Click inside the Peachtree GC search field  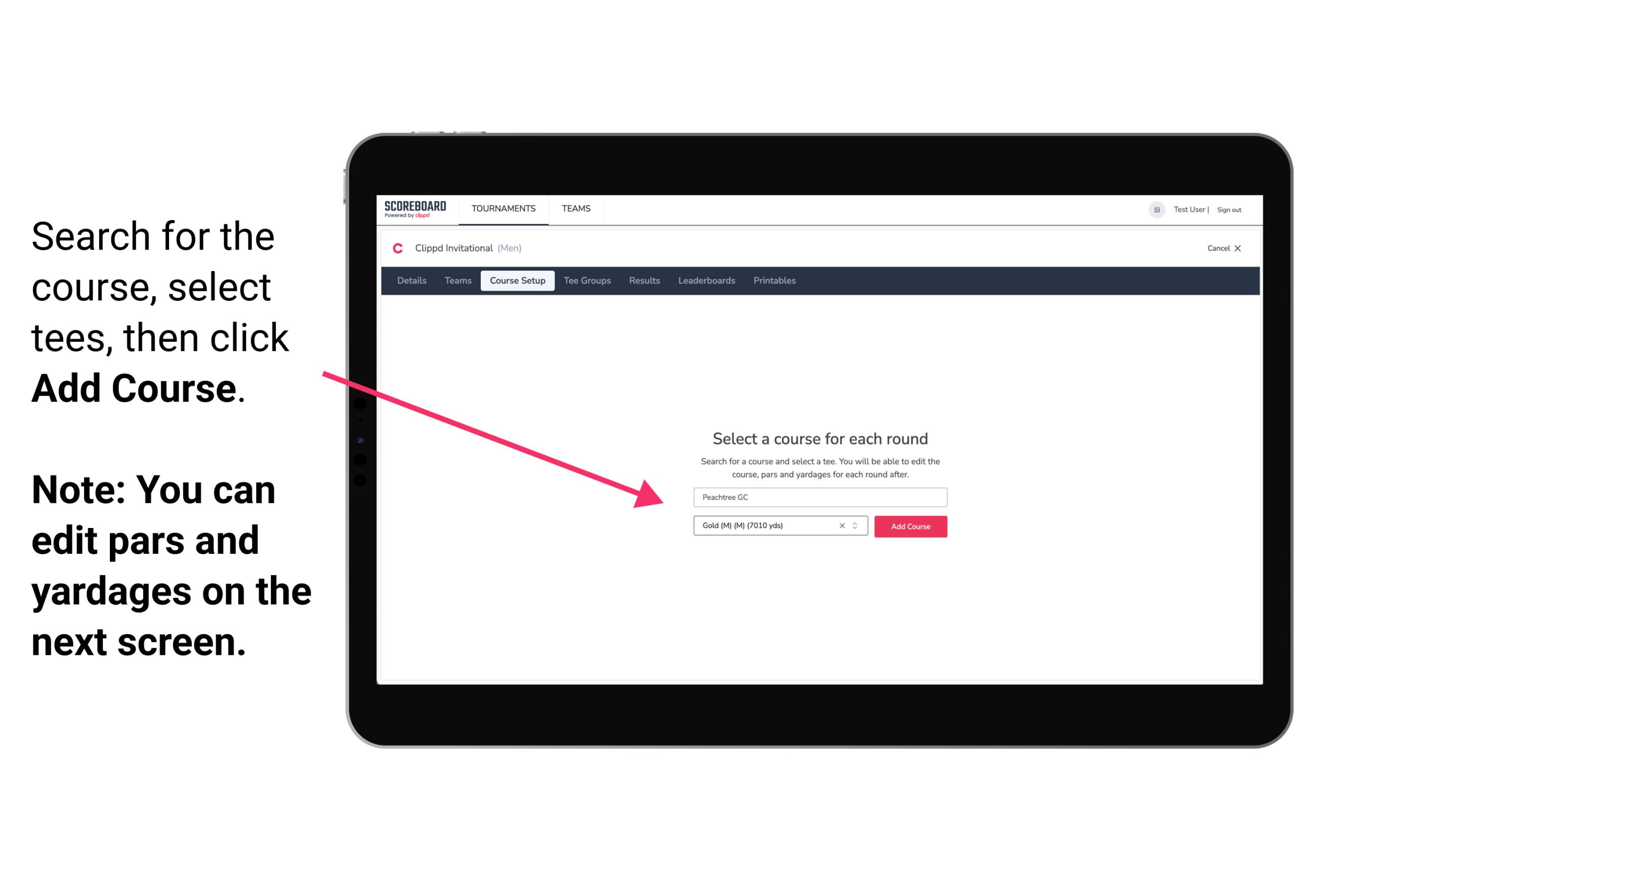click(817, 495)
